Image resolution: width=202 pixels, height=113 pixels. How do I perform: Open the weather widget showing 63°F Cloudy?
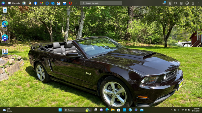7,110
